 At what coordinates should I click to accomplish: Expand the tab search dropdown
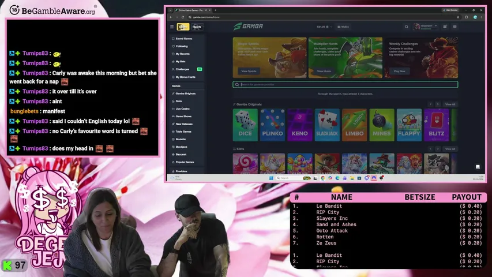[170, 10]
